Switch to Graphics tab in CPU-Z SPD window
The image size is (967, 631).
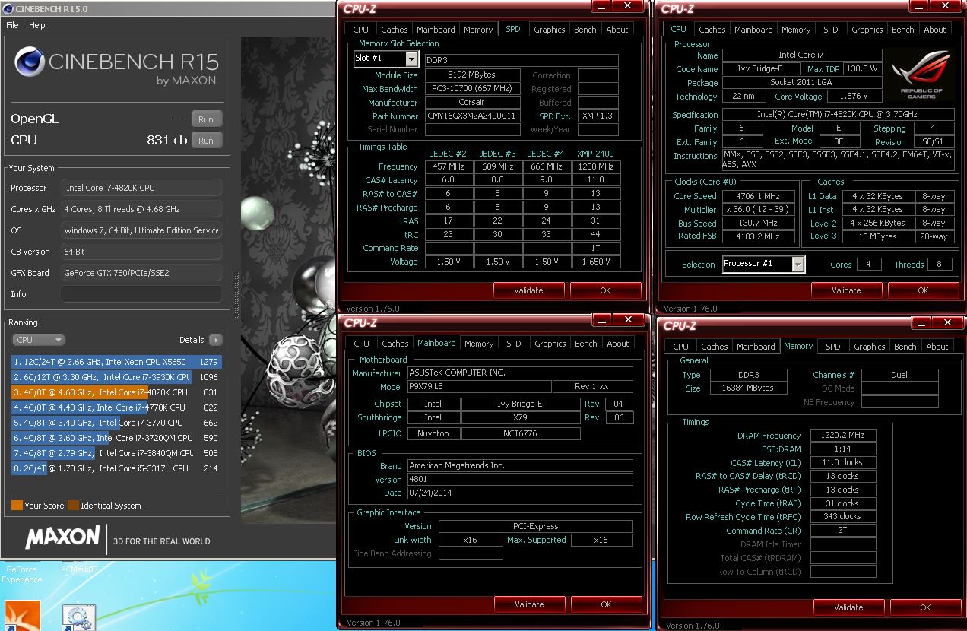click(x=549, y=30)
